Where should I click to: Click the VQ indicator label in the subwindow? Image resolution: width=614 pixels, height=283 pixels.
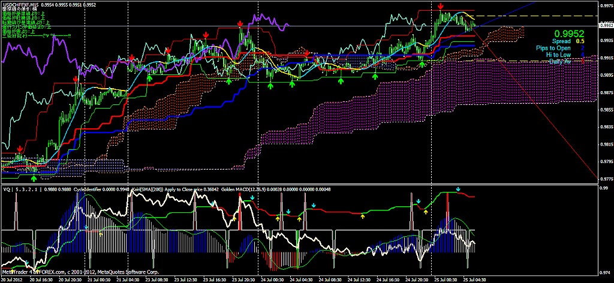coord(7,189)
